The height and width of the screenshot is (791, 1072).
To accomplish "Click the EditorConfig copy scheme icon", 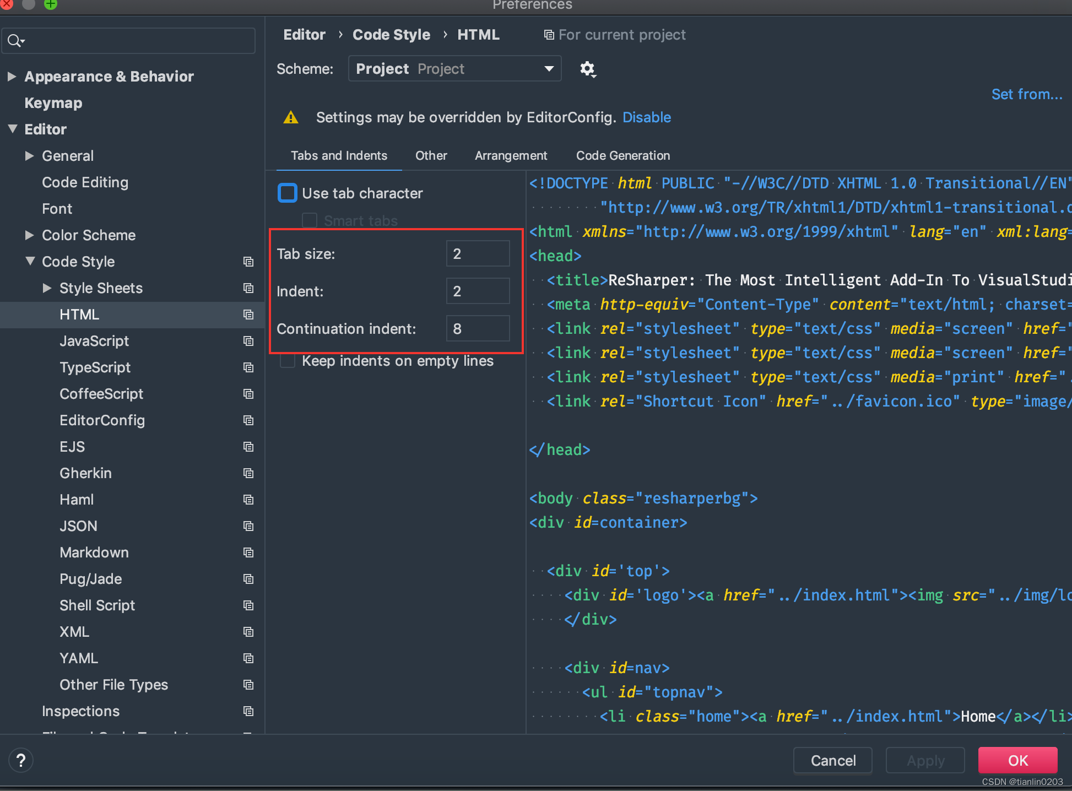I will pyautogui.click(x=248, y=420).
